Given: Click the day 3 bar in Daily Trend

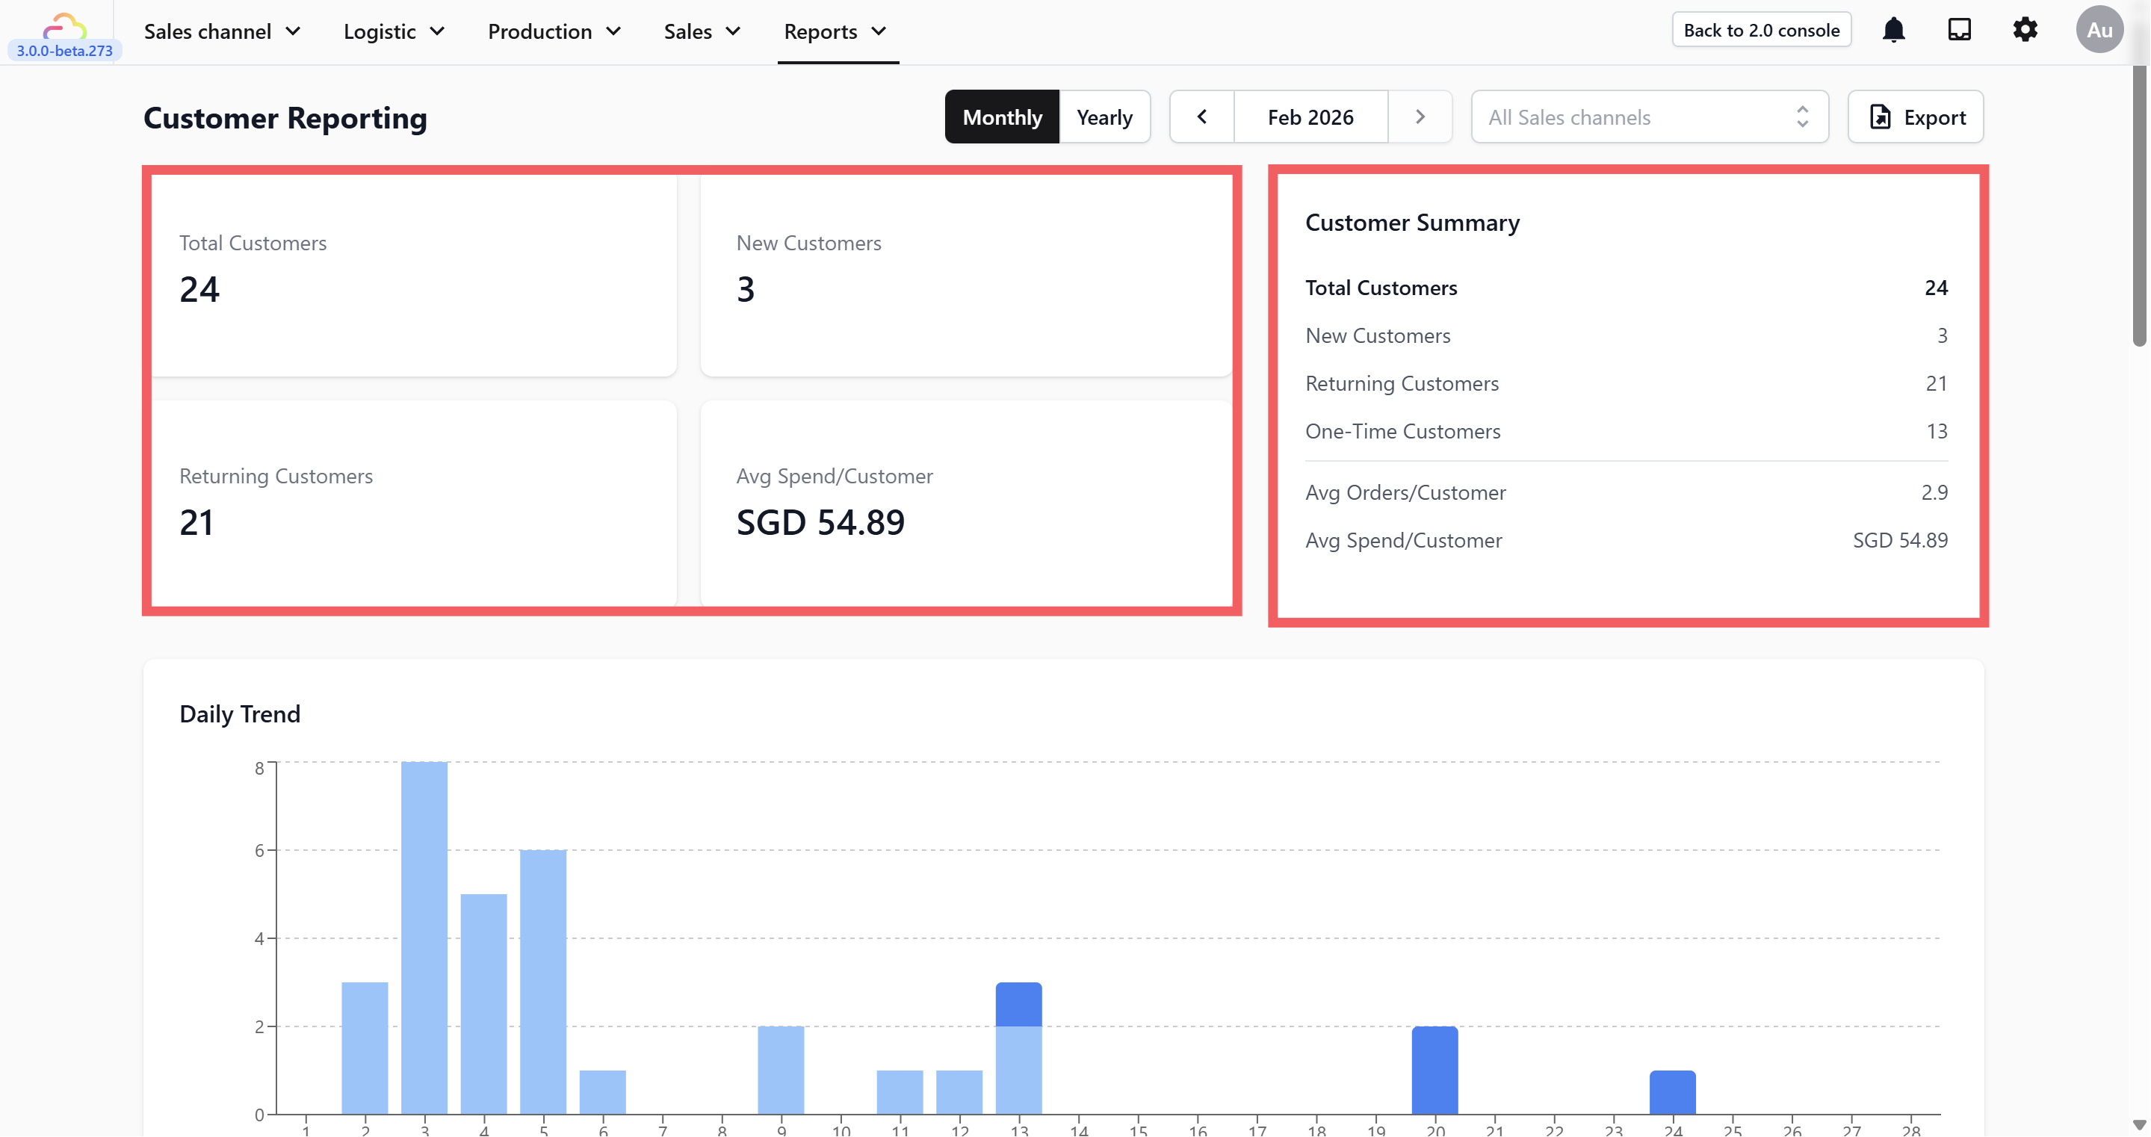Looking at the screenshot, I should coord(424,937).
